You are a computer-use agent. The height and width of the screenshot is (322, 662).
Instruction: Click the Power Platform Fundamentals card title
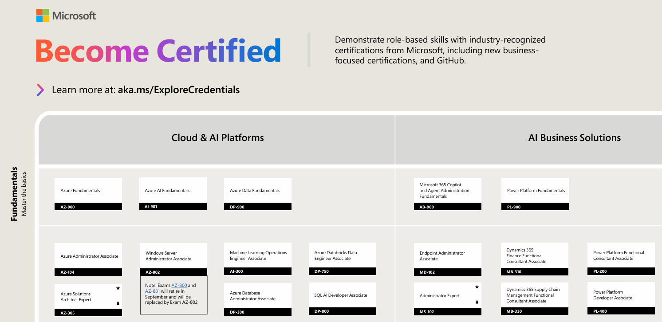coord(536,191)
